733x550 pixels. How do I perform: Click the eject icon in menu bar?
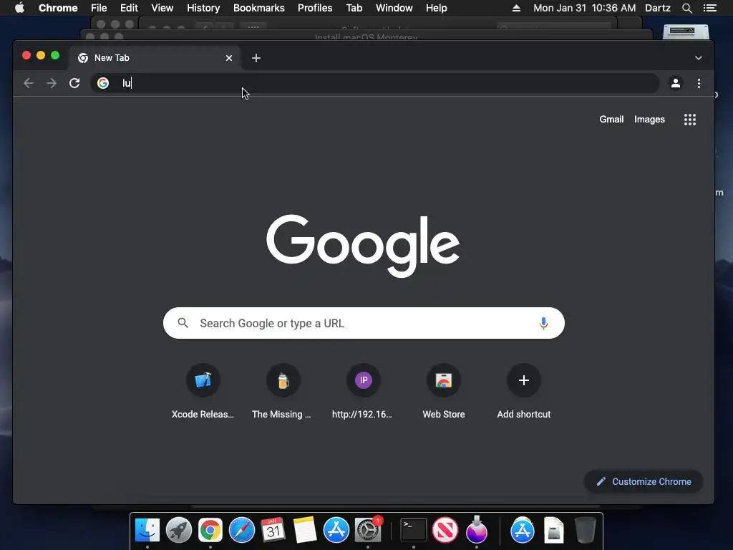[x=516, y=8]
